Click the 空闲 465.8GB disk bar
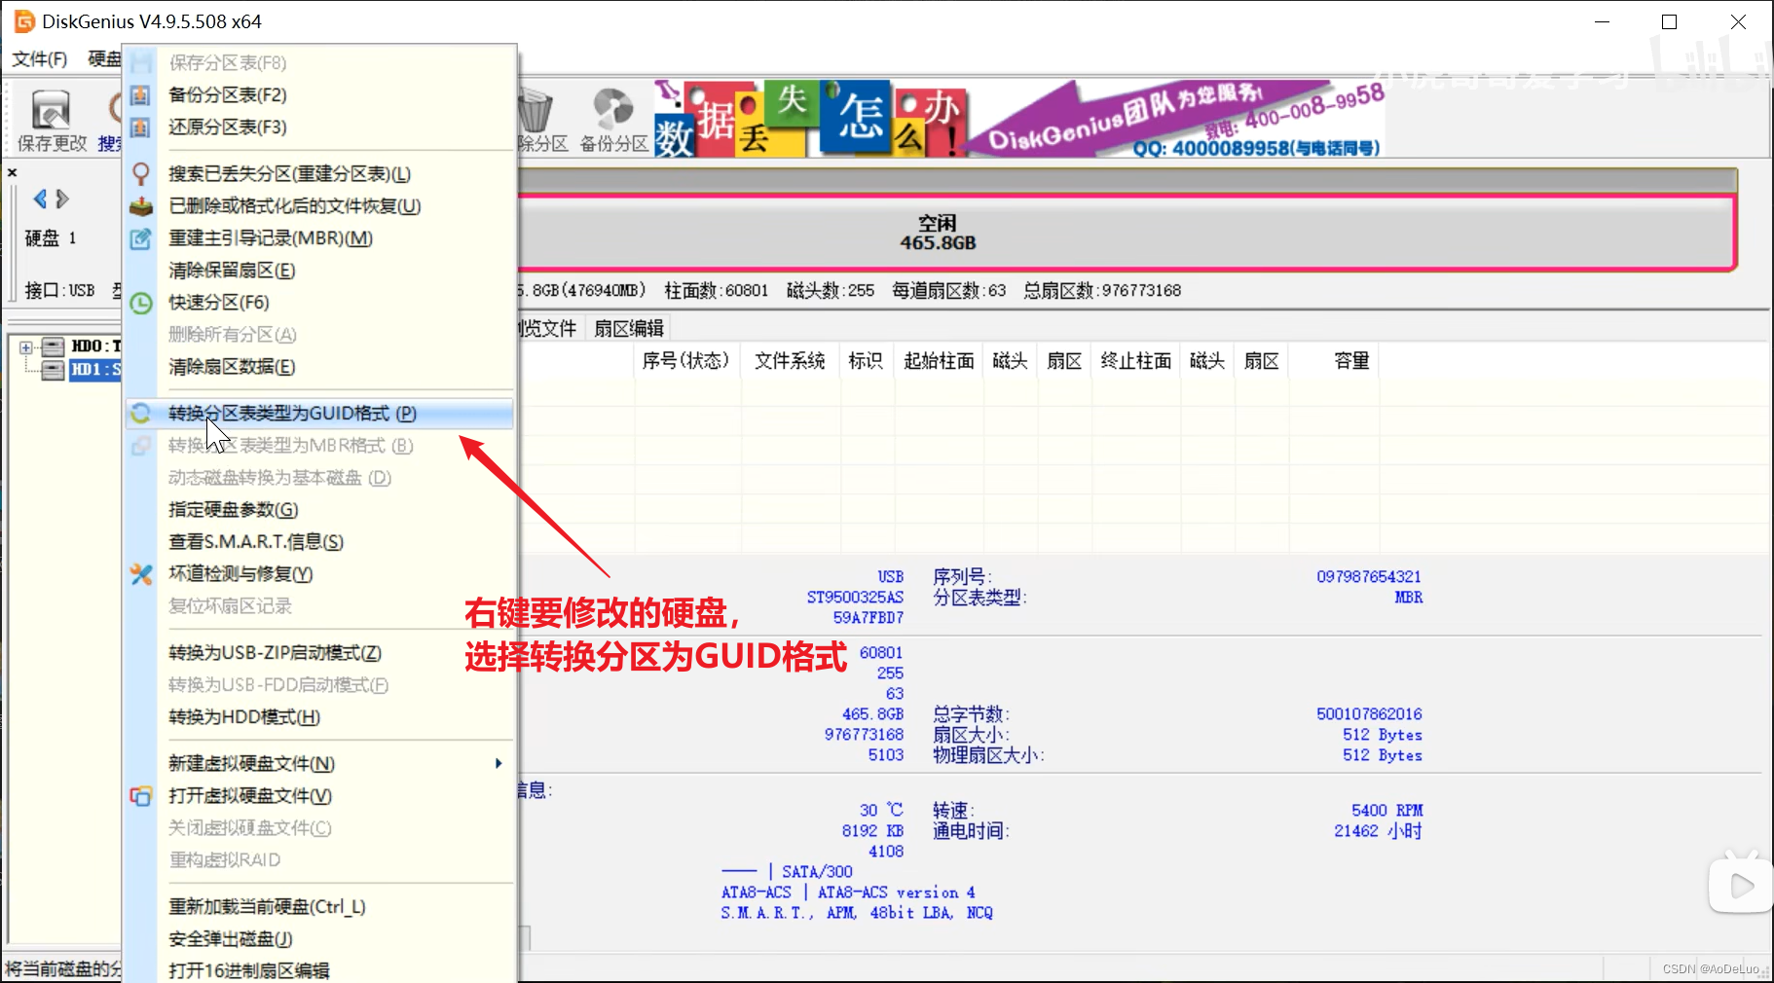The image size is (1774, 983). click(1127, 234)
